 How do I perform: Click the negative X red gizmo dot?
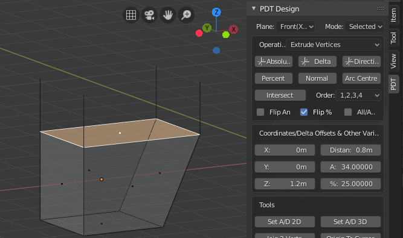click(x=199, y=33)
